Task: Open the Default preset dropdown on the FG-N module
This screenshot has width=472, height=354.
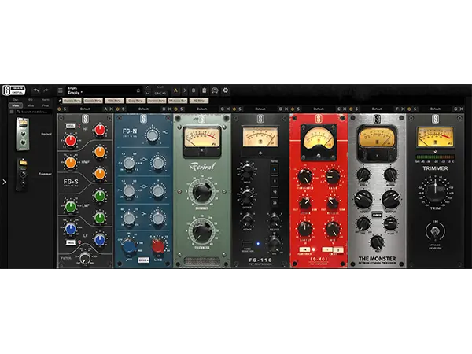Action: [x=145, y=108]
